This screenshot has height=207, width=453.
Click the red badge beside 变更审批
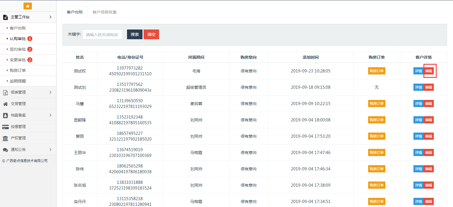[30, 60]
